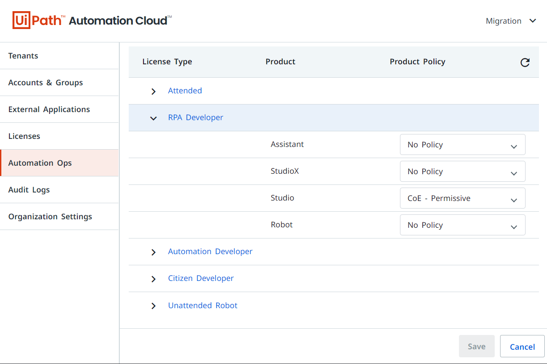Expand the Automation Developer chevron

pos(153,252)
